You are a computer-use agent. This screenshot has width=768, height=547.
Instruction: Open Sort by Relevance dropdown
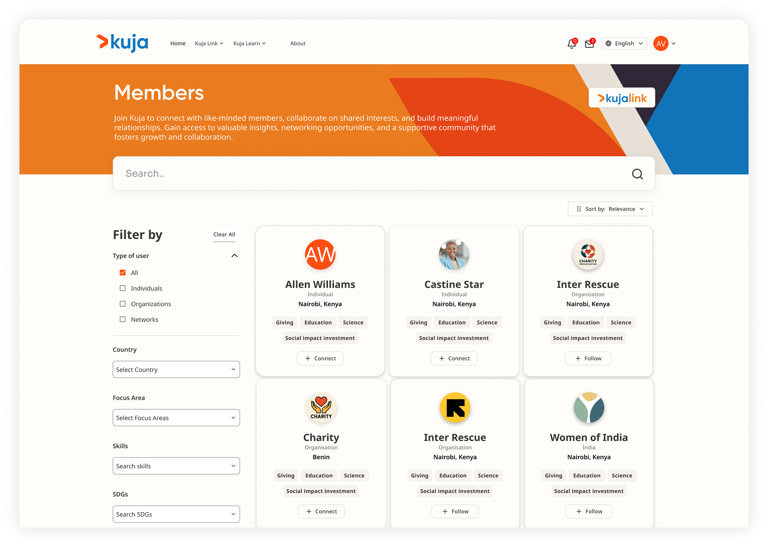(610, 209)
